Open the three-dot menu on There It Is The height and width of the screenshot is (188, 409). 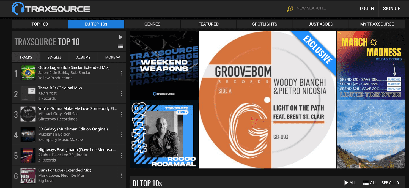pyautogui.click(x=121, y=93)
